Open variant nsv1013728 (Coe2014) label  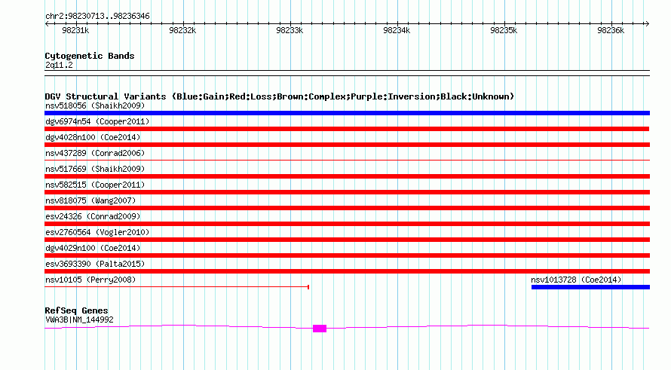(x=576, y=280)
